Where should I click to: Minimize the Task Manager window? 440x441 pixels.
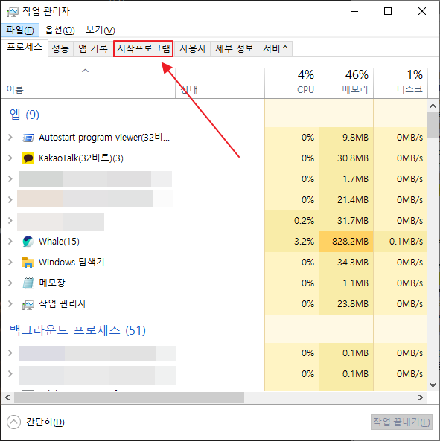(354, 12)
